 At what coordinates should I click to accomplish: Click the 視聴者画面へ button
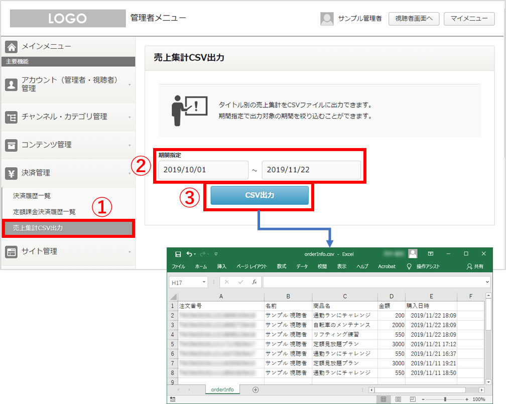414,19
